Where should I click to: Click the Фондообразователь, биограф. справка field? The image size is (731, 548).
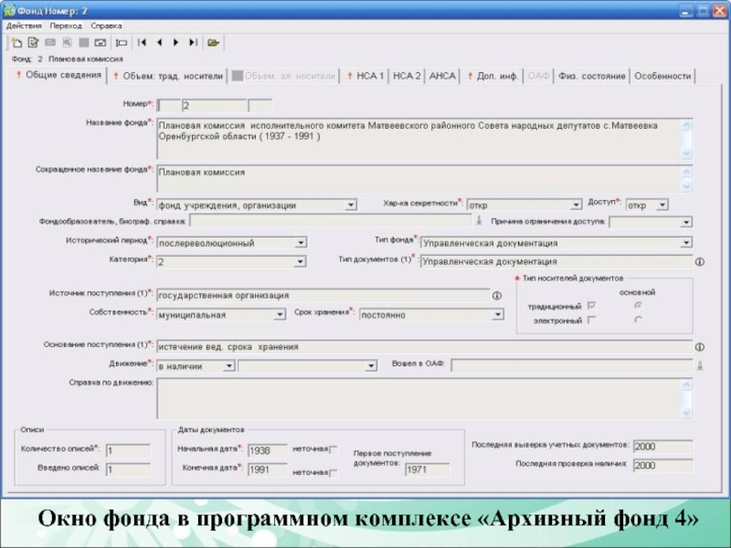pyautogui.click(x=331, y=221)
